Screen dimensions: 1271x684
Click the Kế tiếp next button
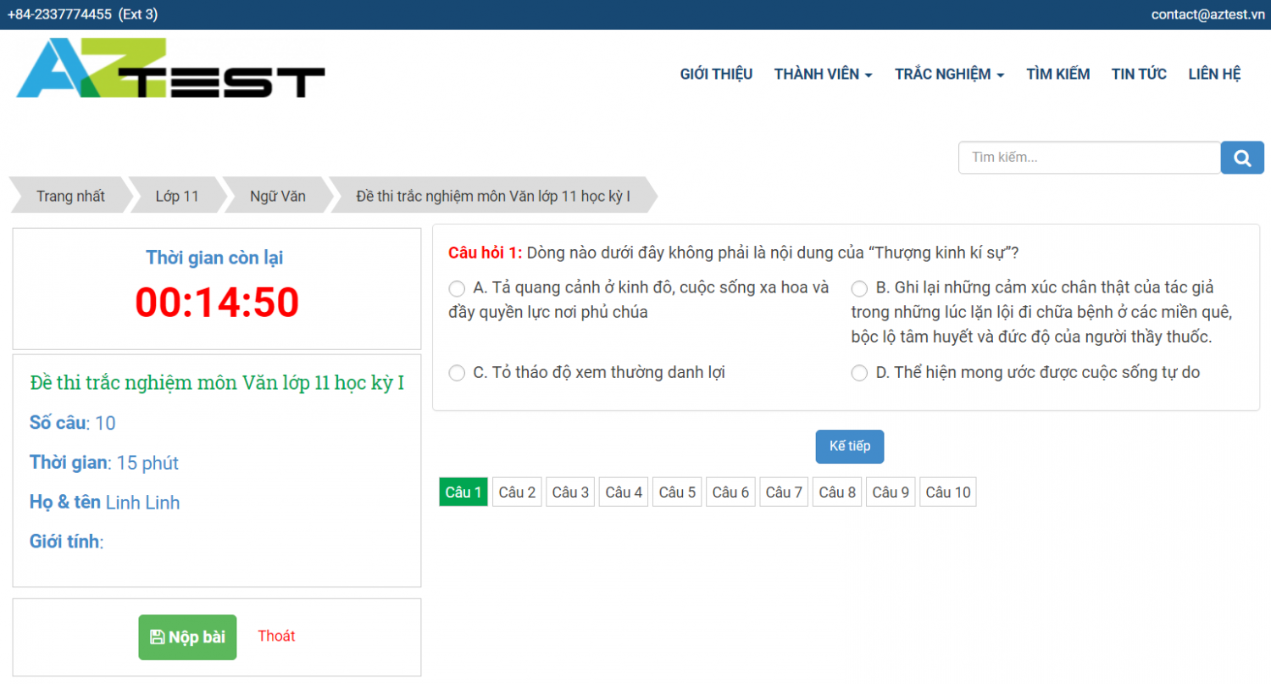(x=849, y=447)
